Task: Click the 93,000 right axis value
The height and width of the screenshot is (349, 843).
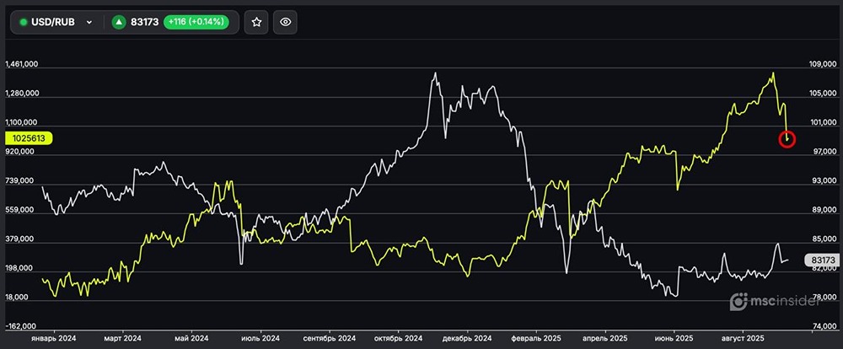Action: pos(824,181)
